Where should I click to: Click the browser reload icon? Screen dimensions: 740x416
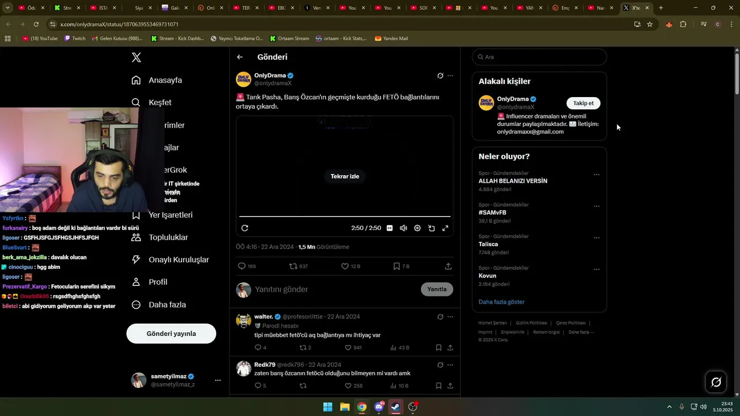point(36,24)
